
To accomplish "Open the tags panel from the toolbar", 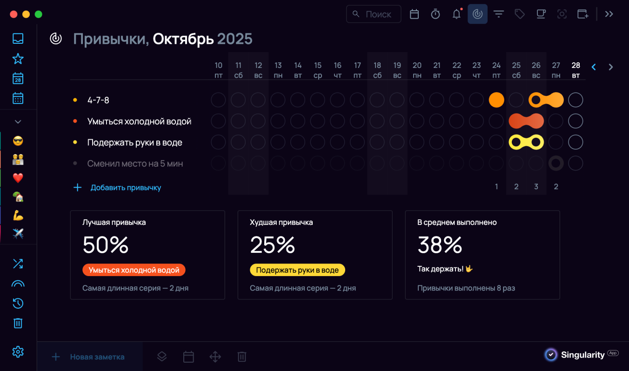I will (519, 14).
